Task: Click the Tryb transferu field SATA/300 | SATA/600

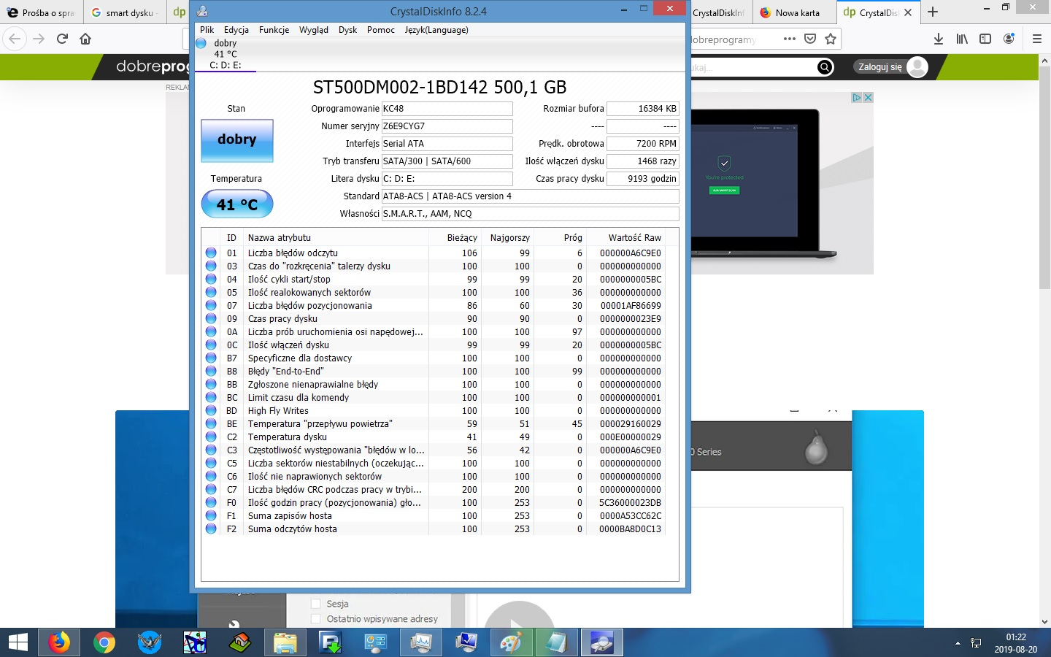Action: tap(447, 161)
